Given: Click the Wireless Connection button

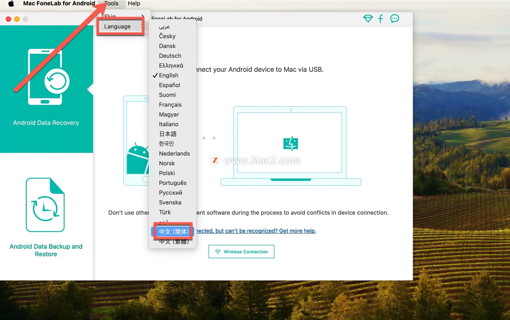Looking at the screenshot, I should (241, 252).
